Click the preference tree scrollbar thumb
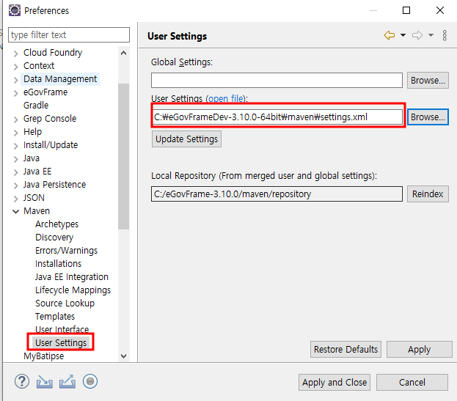This screenshot has height=401, width=457. 123,156
